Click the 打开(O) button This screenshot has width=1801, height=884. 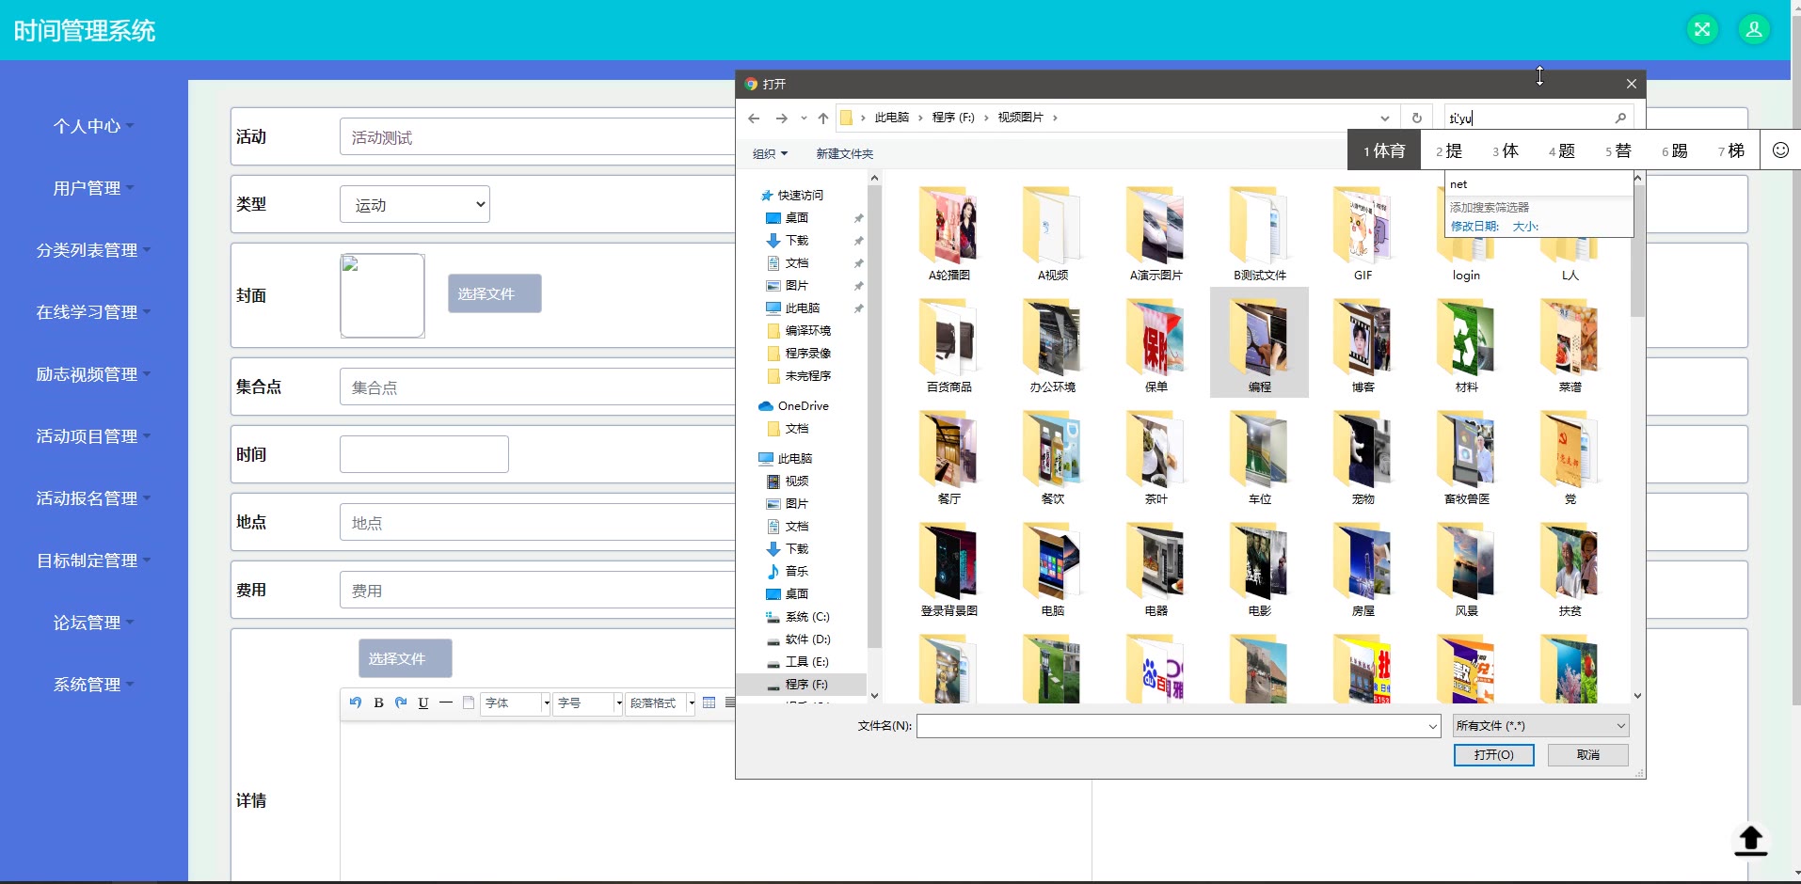point(1493,754)
